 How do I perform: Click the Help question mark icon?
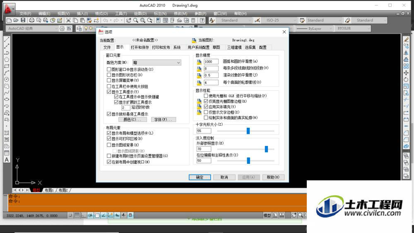coord(202,20)
